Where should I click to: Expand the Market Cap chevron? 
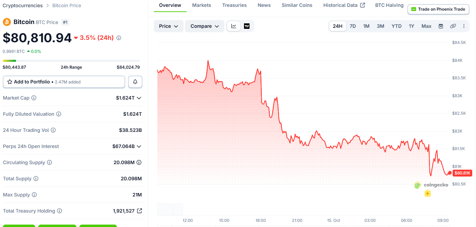(139, 98)
